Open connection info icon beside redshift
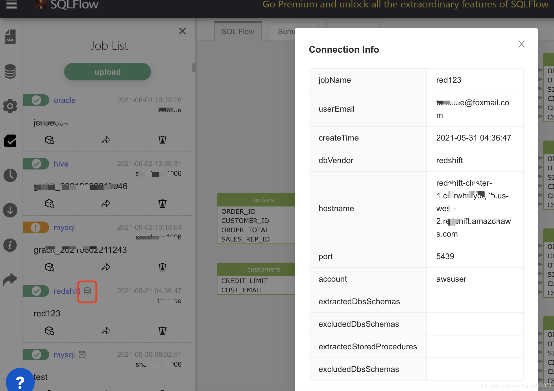The image size is (554, 391). click(87, 291)
